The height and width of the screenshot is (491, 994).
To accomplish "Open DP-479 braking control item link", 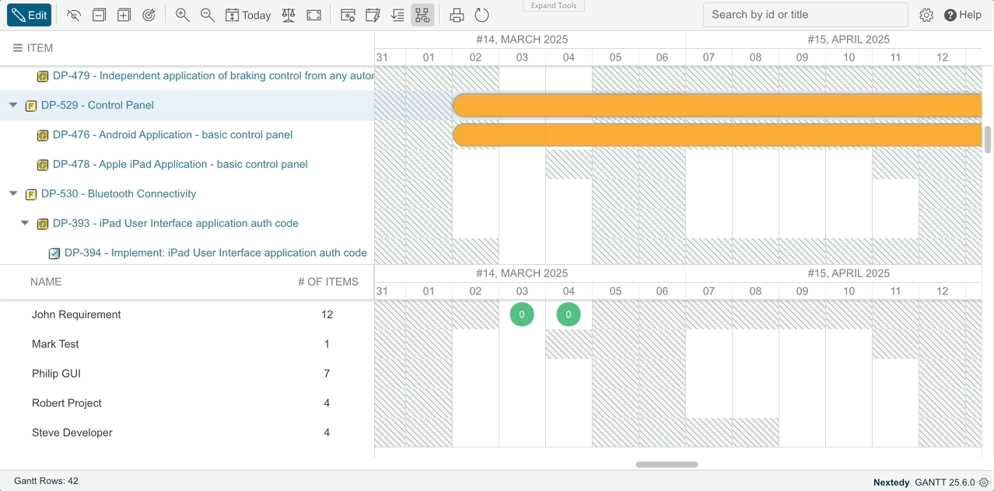I will click(213, 76).
